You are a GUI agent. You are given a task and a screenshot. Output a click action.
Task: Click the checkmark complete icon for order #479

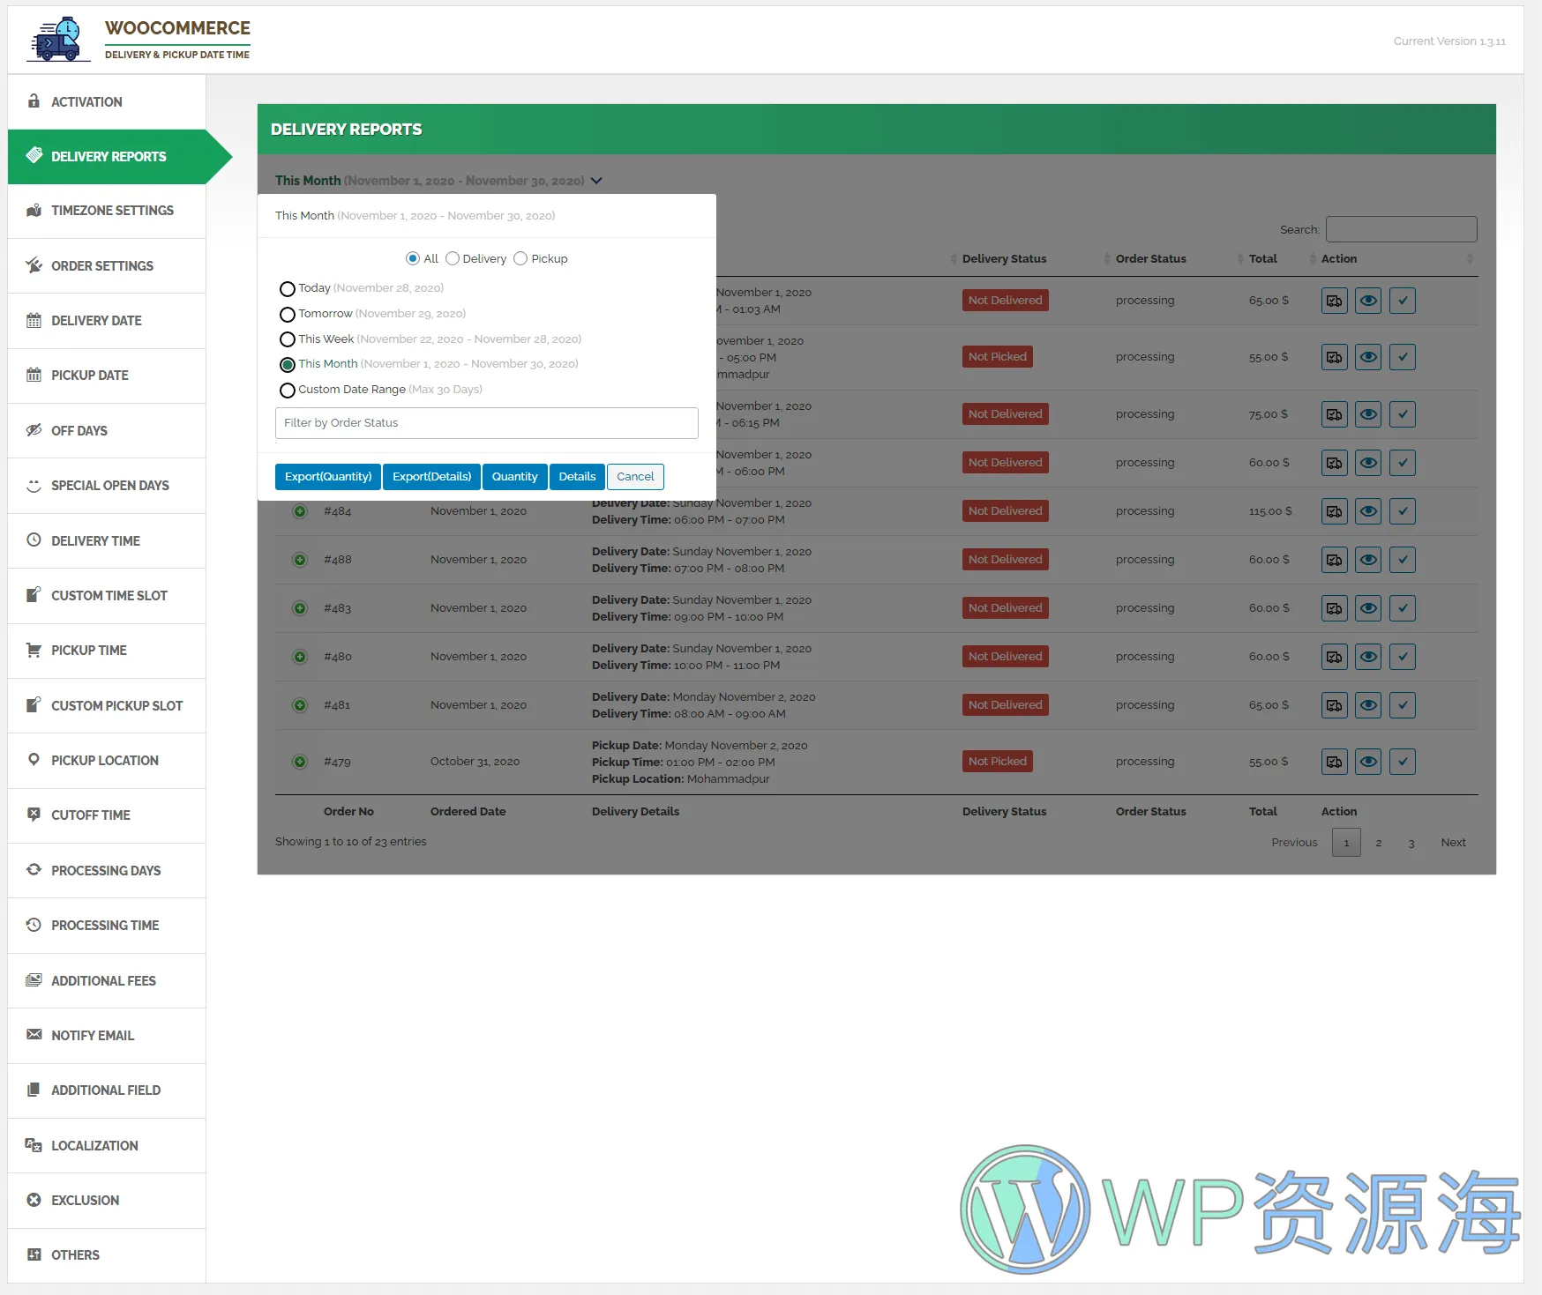(1402, 762)
